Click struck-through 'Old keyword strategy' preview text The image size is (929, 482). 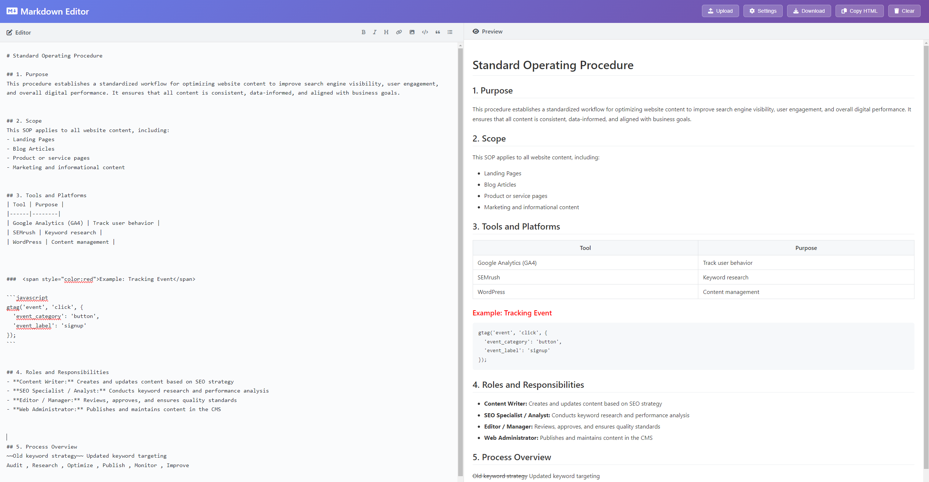point(500,476)
